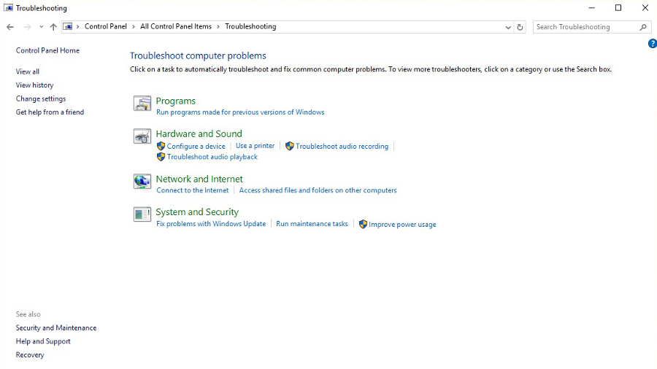Viewport: 657px width, 369px height.
Task: Expand chevron after All Control Panel Items
Action: click(218, 27)
